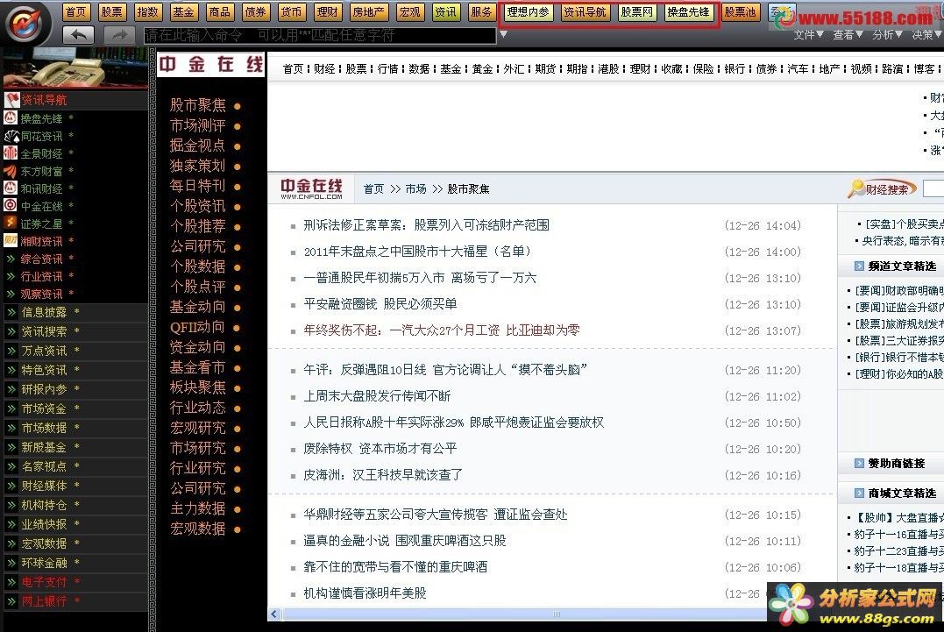The height and width of the screenshot is (632, 944).
Task: Select 股市聚焦 in the black column menu
Action: click(x=197, y=105)
